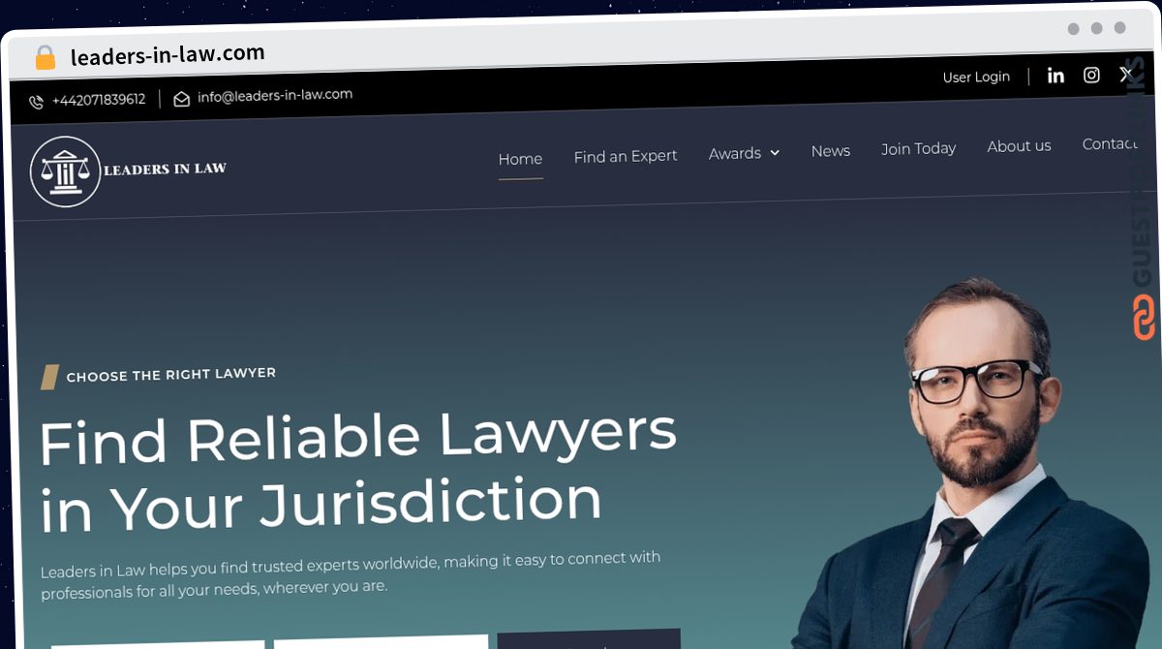Click the phone icon beside +442071839612
Image resolution: width=1162 pixels, height=649 pixels.
[x=36, y=102]
